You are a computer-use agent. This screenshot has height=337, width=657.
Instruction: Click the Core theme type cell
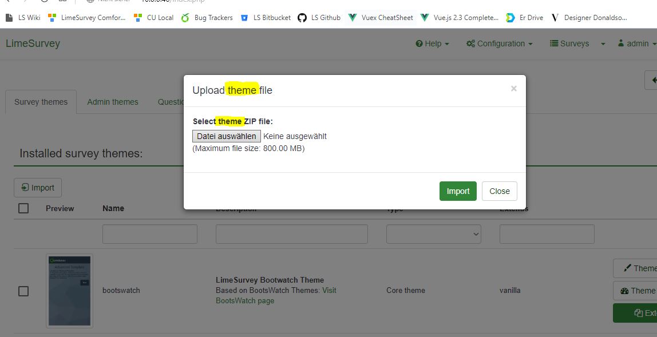point(406,291)
